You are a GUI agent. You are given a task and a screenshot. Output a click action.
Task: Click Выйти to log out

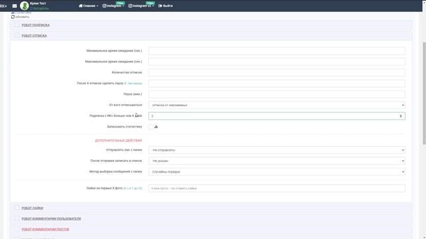(166, 6)
